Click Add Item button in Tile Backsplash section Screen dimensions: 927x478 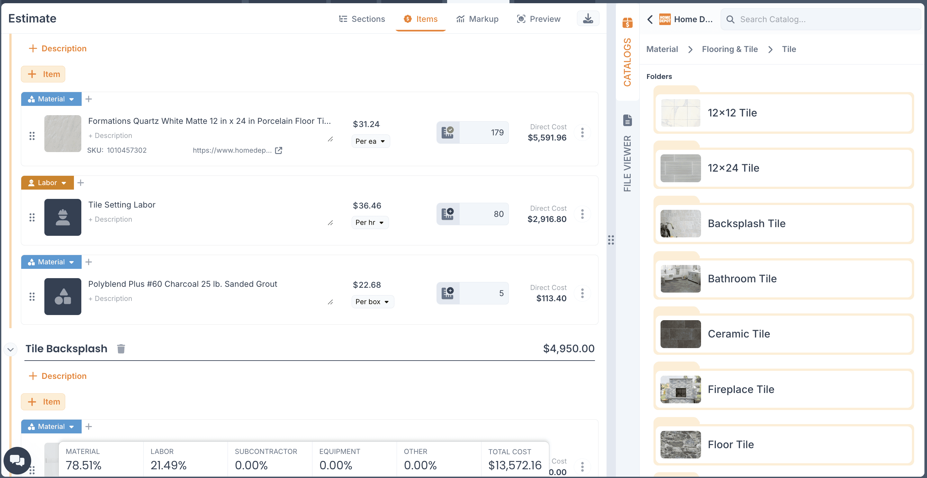click(43, 401)
